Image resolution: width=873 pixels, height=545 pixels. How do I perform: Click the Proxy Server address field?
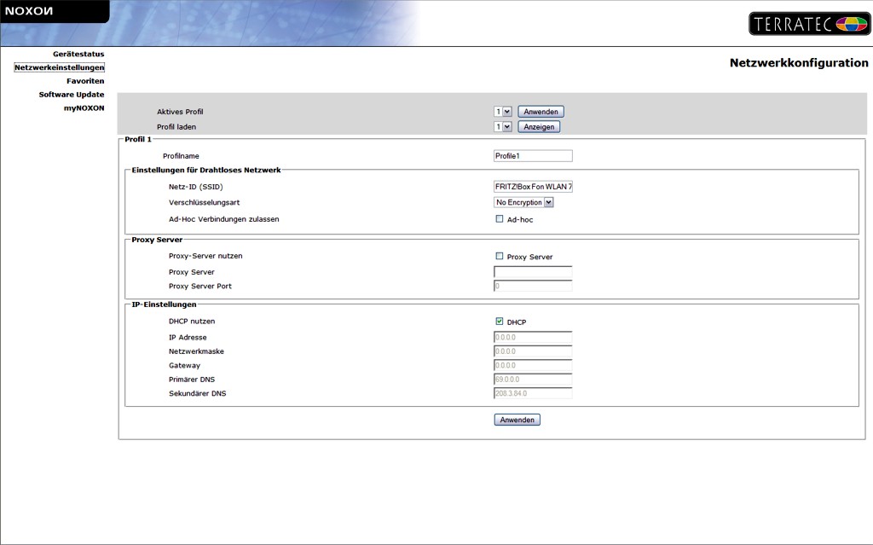533,272
